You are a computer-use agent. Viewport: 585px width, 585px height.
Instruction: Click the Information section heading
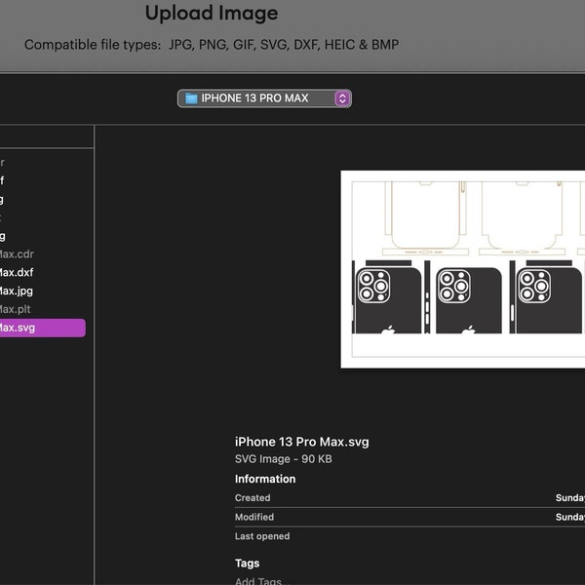tap(265, 479)
